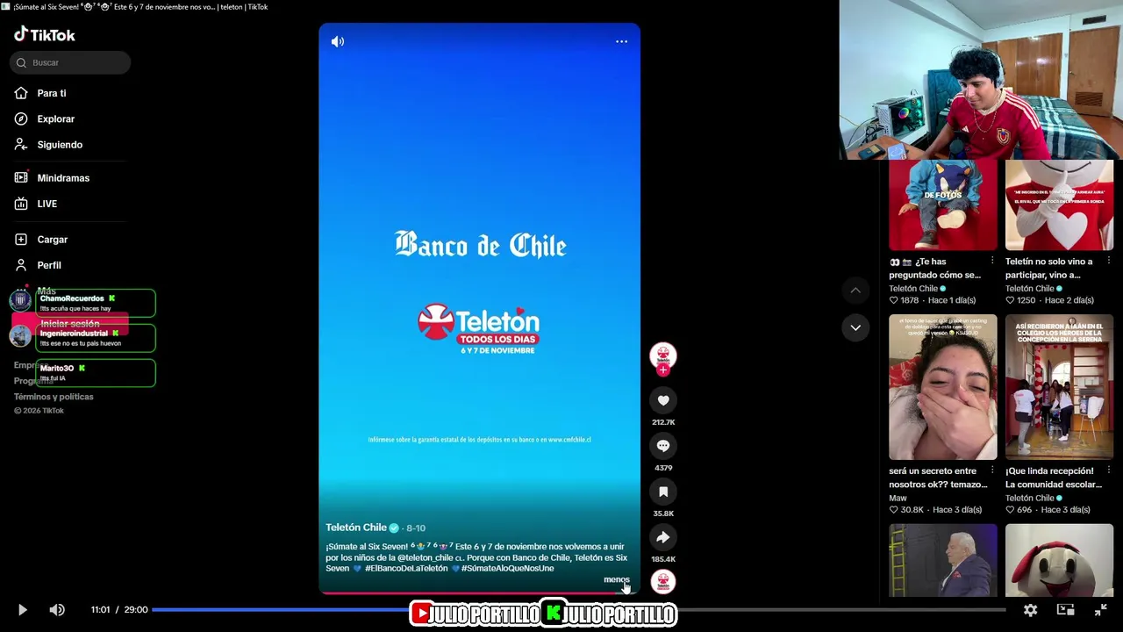Click the search magnifier icon
The height and width of the screenshot is (632, 1123).
coord(21,62)
